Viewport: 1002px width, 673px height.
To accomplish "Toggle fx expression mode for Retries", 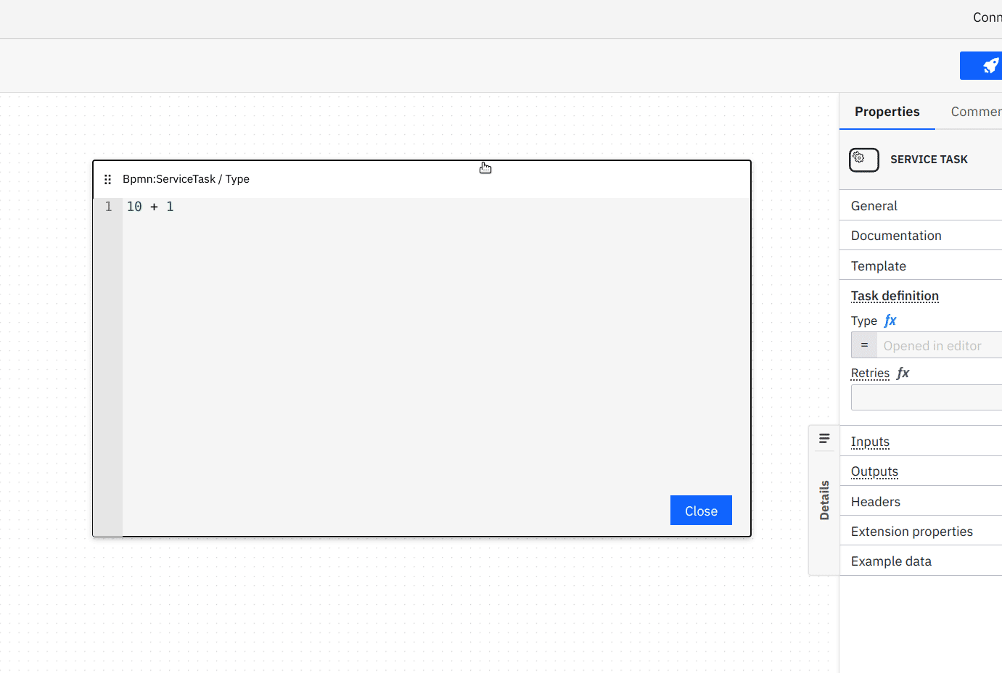I will pyautogui.click(x=903, y=373).
